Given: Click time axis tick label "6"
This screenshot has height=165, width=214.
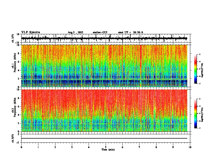Looking at the screenshot, I should click(123, 147).
